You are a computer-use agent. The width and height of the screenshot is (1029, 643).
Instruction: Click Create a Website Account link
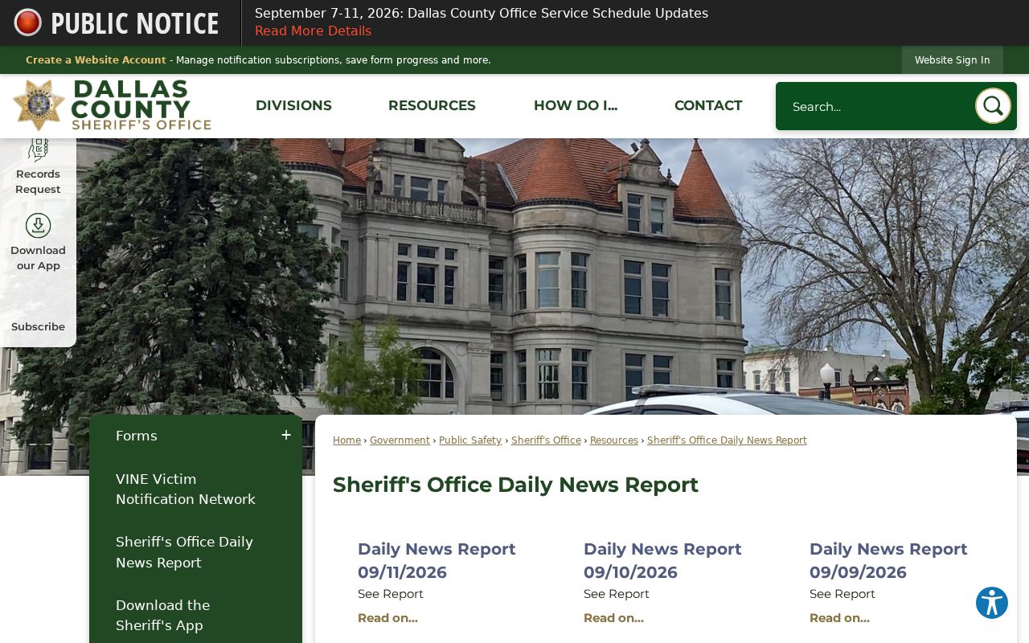[96, 60]
